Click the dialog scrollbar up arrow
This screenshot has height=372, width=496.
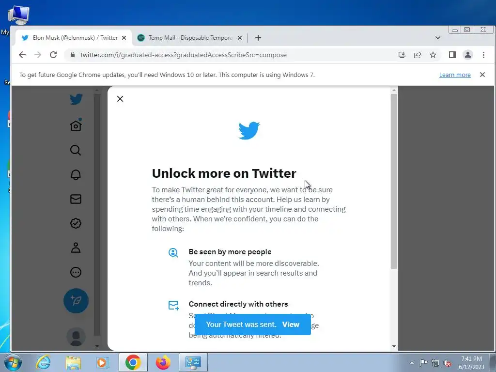pyautogui.click(x=394, y=91)
